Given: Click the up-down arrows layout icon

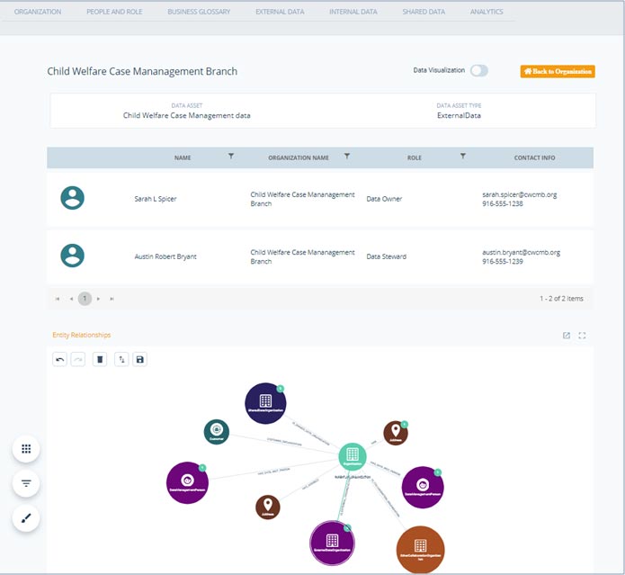Looking at the screenshot, I should 121,359.
